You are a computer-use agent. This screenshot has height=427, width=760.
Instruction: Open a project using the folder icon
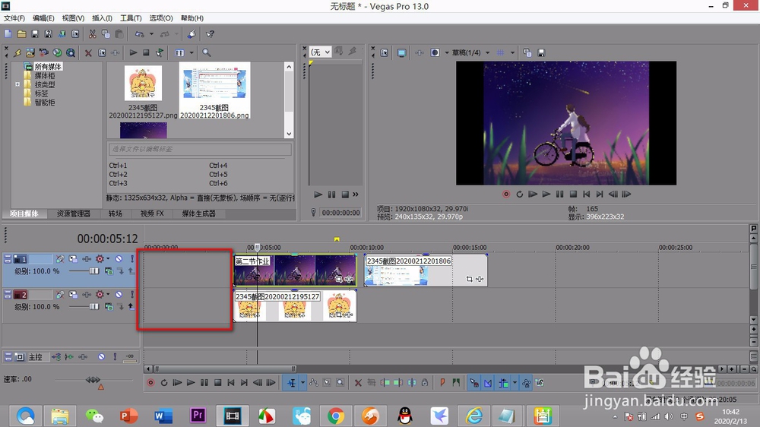point(22,34)
